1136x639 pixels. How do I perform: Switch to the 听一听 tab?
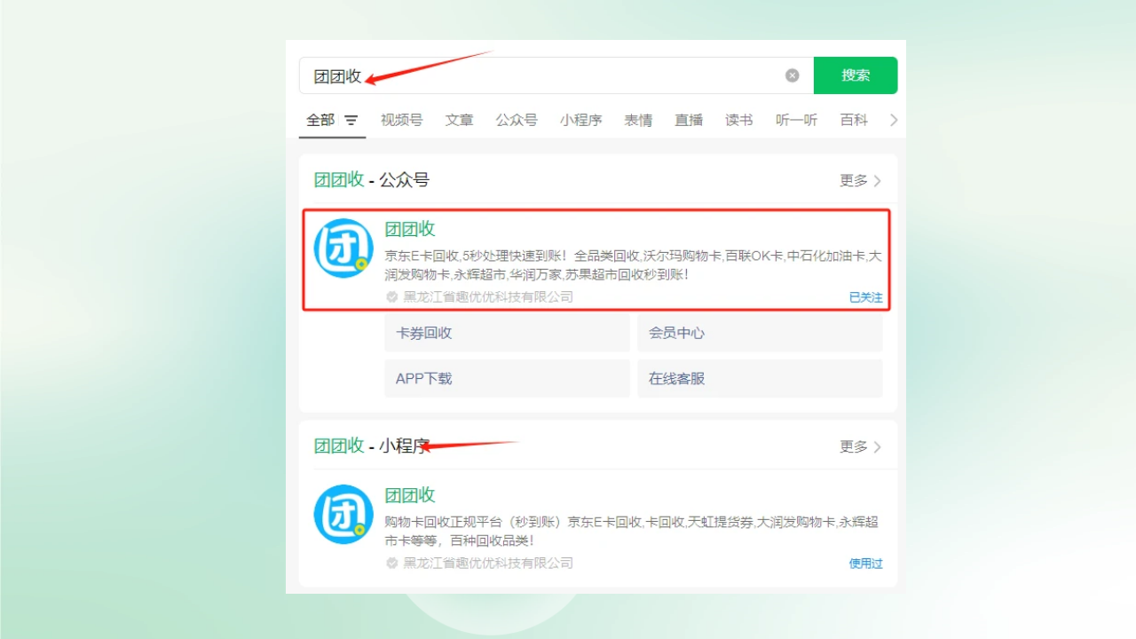click(x=796, y=120)
